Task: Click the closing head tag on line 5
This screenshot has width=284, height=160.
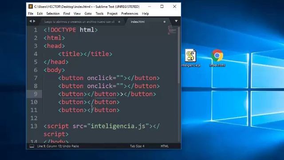Action: [x=56, y=62]
